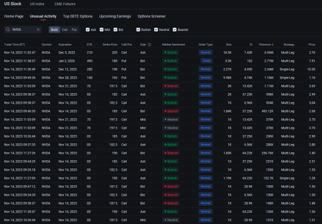This screenshot has width=322, height=224.
Task: Click the Both option type button
Action: (54, 30)
